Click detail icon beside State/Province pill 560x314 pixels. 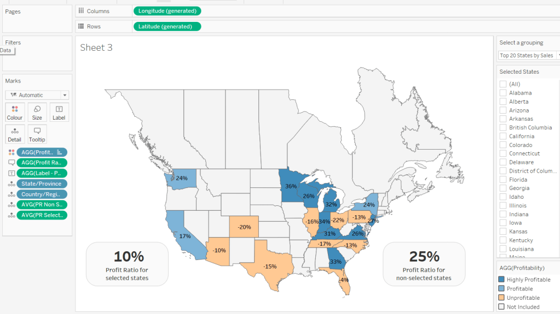11,184
